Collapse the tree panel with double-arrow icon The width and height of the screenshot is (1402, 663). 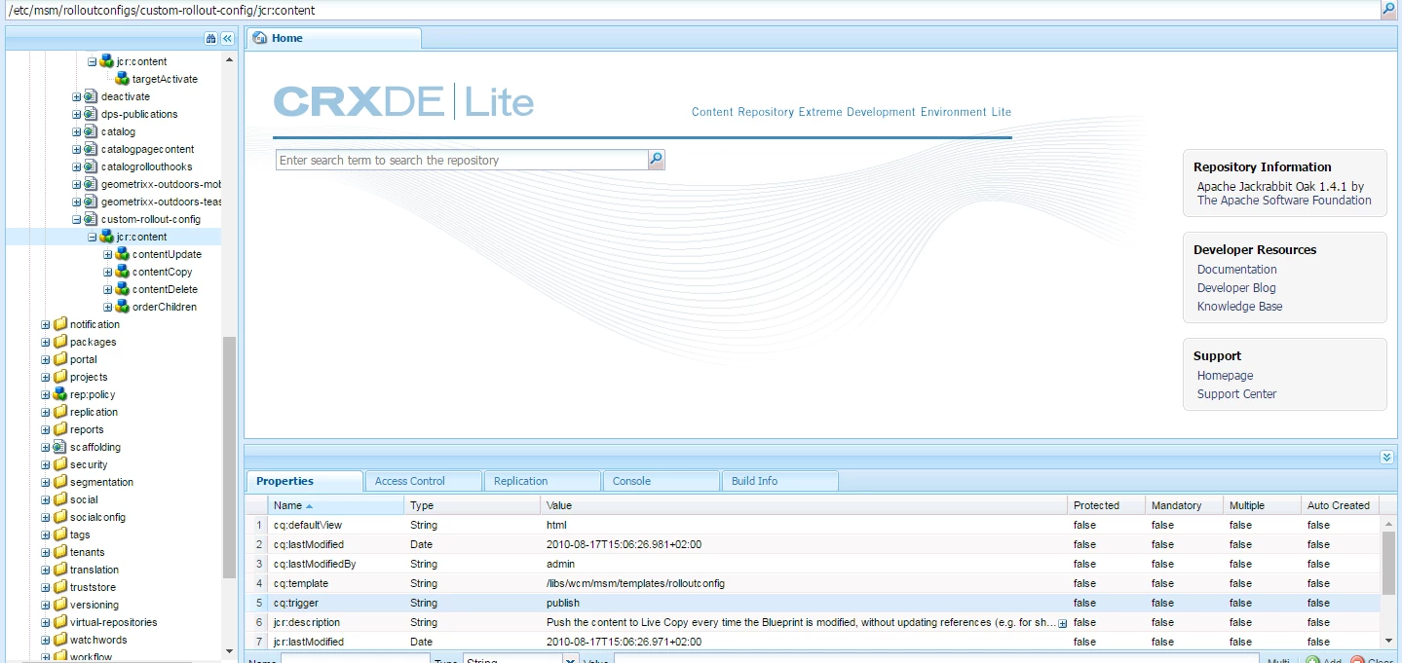click(227, 38)
